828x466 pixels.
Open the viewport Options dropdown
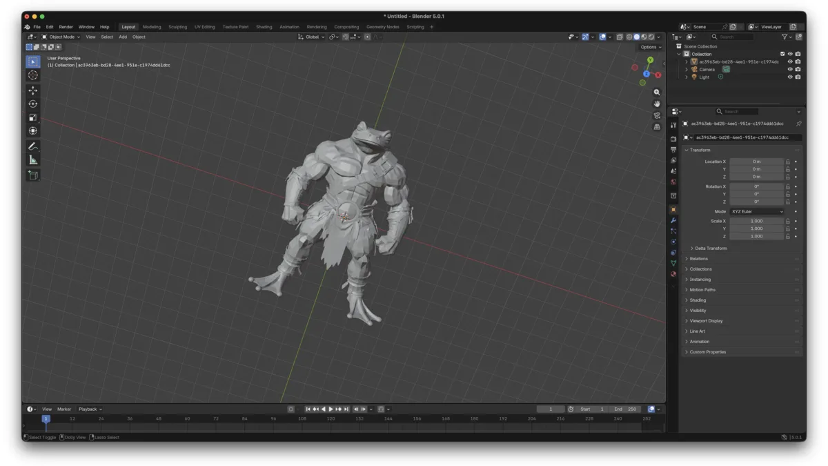point(651,47)
